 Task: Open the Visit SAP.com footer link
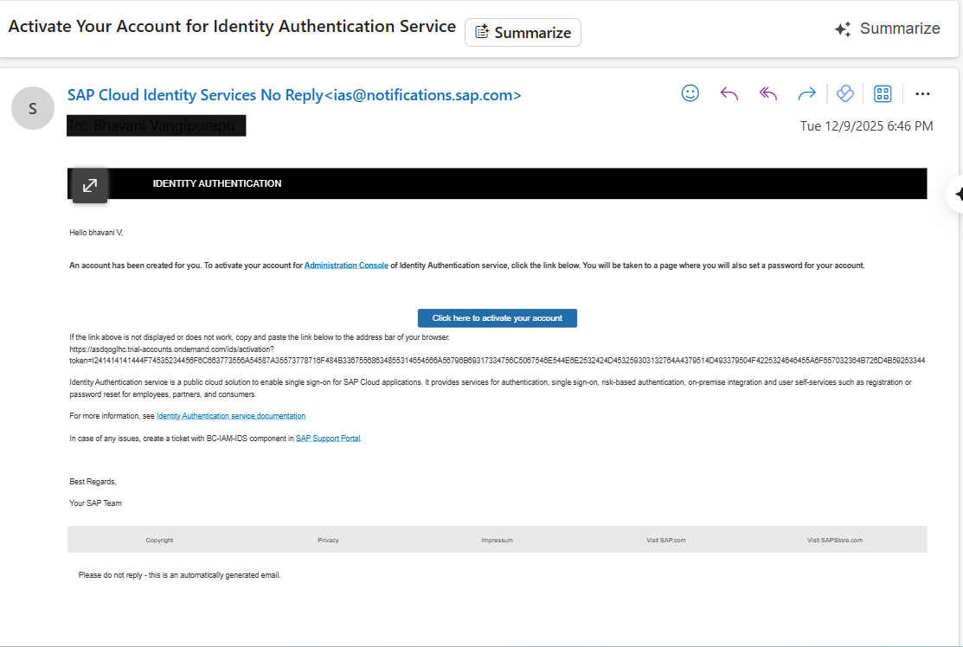click(x=666, y=540)
